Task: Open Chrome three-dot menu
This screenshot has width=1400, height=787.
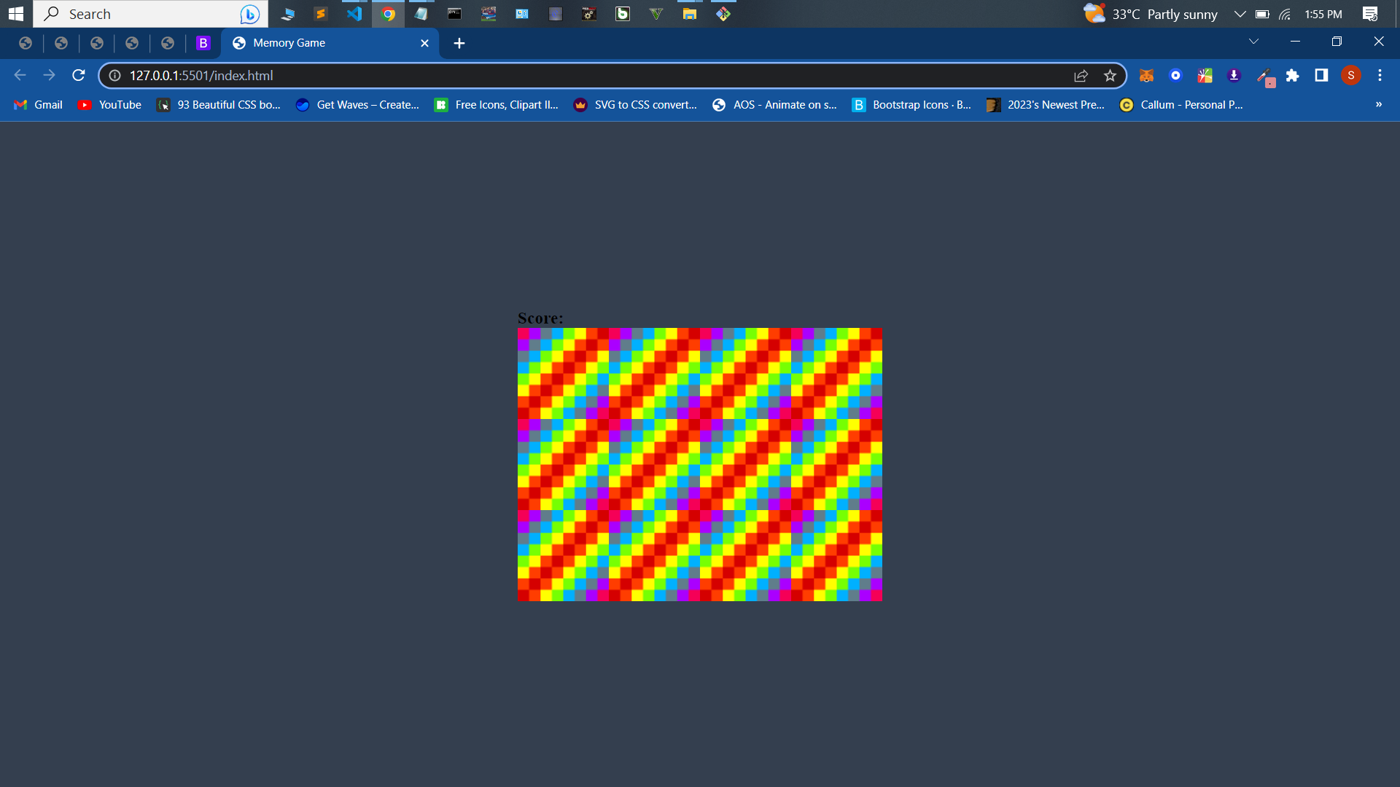Action: coord(1380,75)
